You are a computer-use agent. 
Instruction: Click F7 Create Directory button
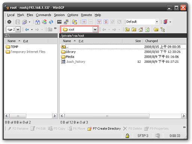click(104, 129)
